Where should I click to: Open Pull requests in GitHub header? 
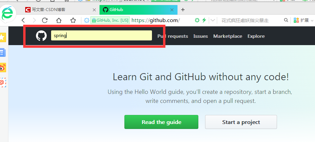point(173,36)
